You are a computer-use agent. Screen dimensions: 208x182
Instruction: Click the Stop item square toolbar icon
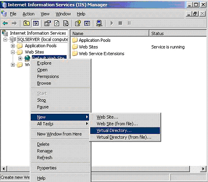(x=120, y=23)
